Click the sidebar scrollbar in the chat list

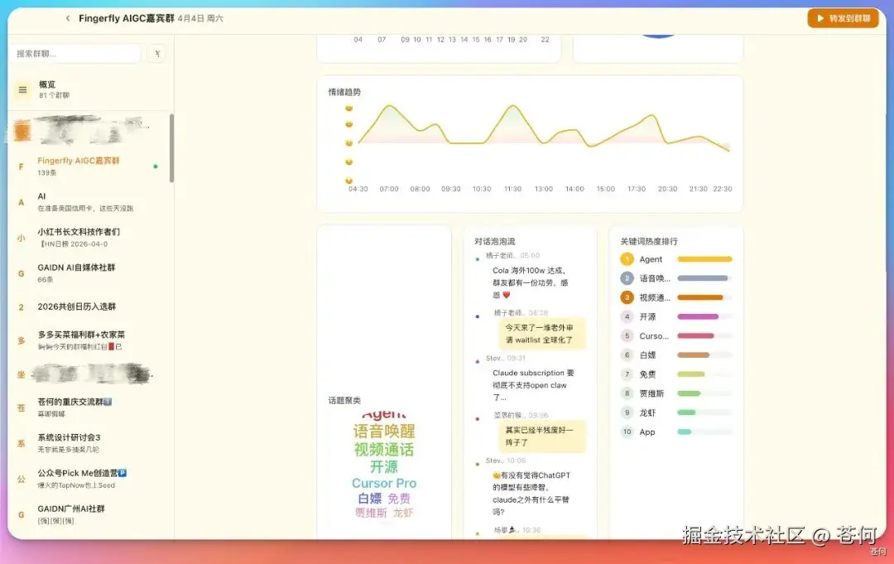[x=171, y=149]
